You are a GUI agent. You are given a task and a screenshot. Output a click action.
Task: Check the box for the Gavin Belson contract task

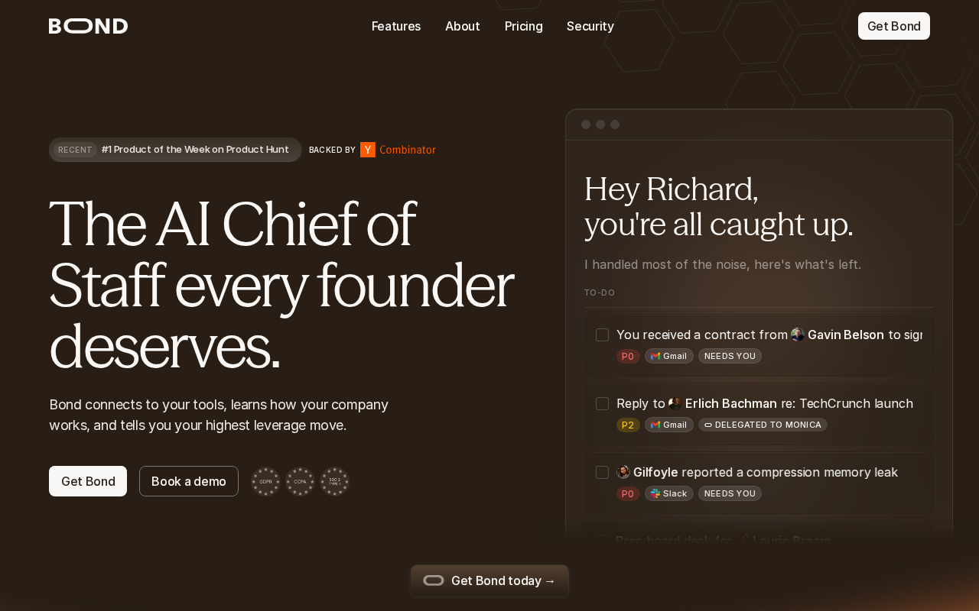pos(603,335)
